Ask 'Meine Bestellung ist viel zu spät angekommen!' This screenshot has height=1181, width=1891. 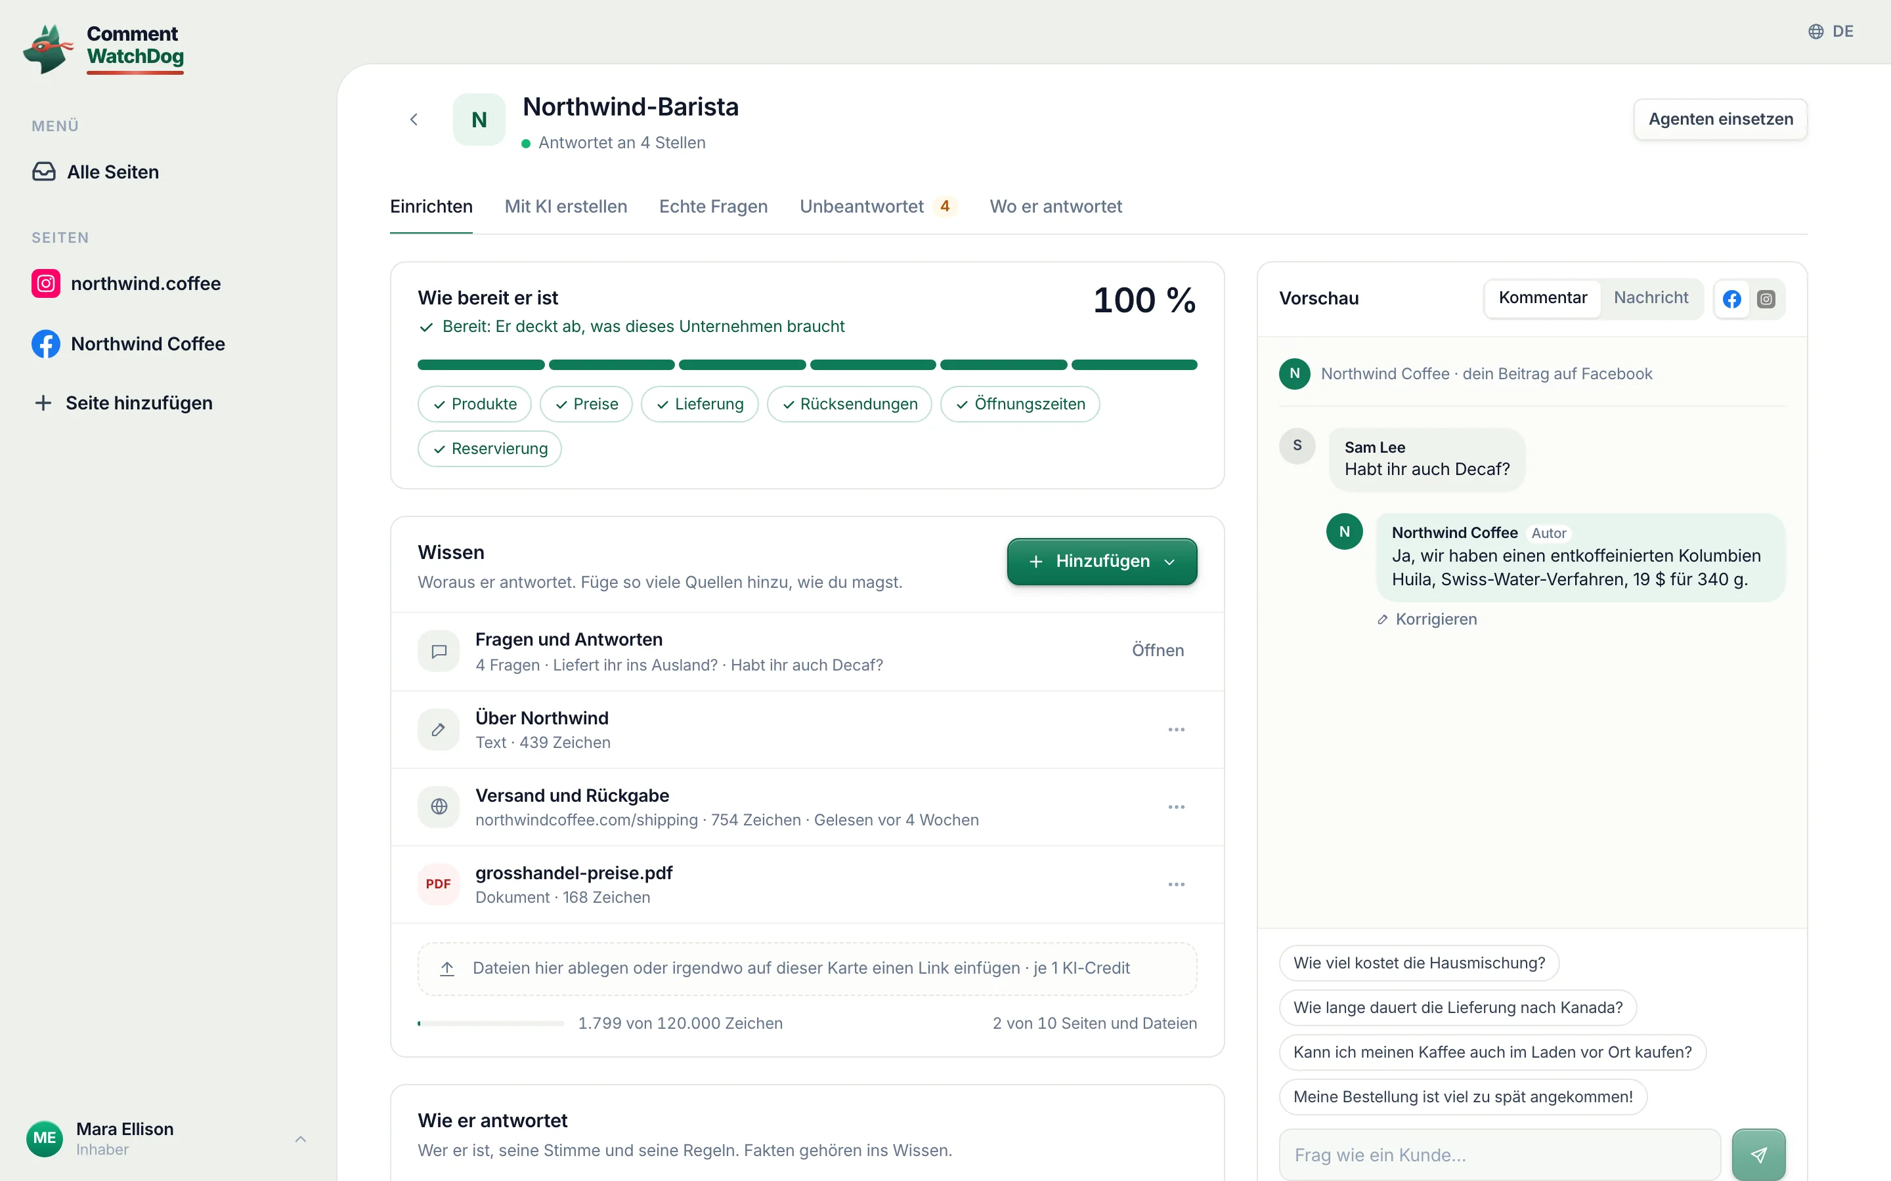(1463, 1096)
